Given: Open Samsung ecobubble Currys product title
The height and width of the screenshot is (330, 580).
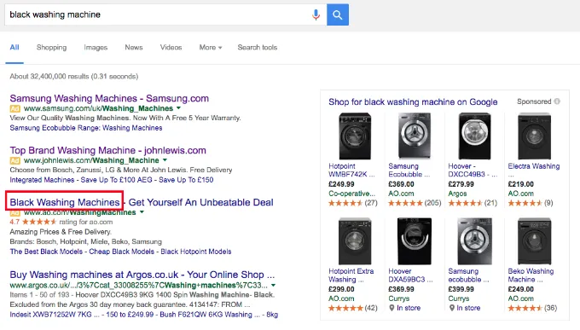Looking at the screenshot, I should [468, 275].
